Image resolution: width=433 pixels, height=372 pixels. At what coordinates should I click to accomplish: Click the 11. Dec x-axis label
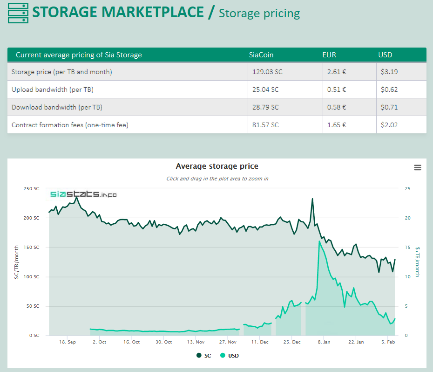click(260, 342)
